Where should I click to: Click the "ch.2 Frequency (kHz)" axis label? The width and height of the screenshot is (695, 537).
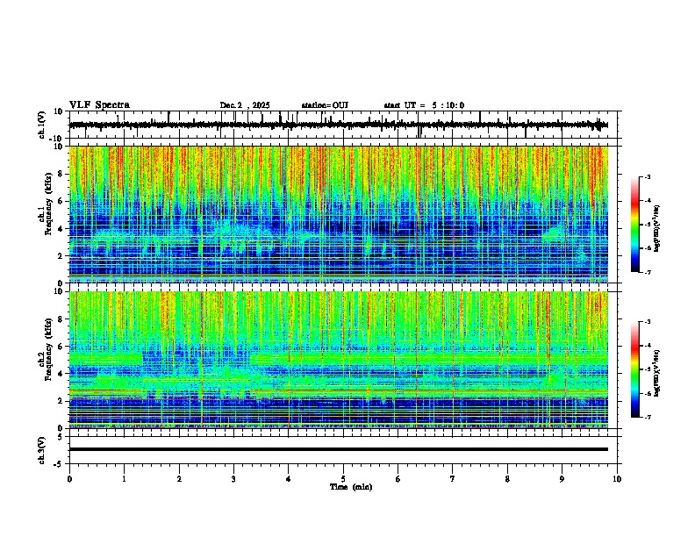point(46,349)
